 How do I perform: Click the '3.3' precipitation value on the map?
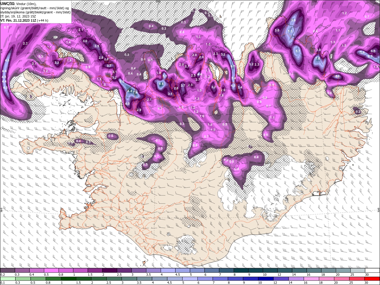57,63
